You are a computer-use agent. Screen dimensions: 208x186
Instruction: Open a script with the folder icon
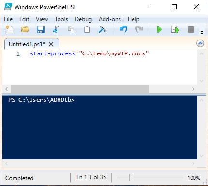coord(25,29)
